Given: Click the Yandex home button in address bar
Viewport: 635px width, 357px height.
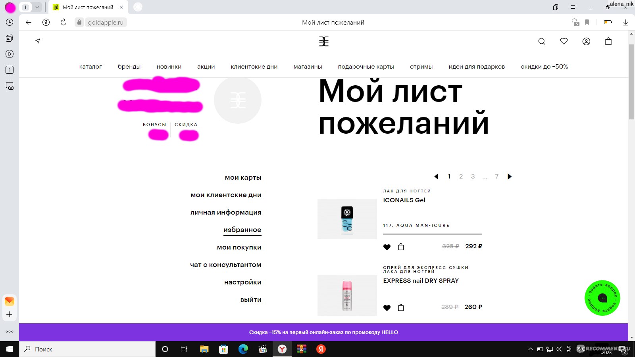Looking at the screenshot, I should point(46,22).
